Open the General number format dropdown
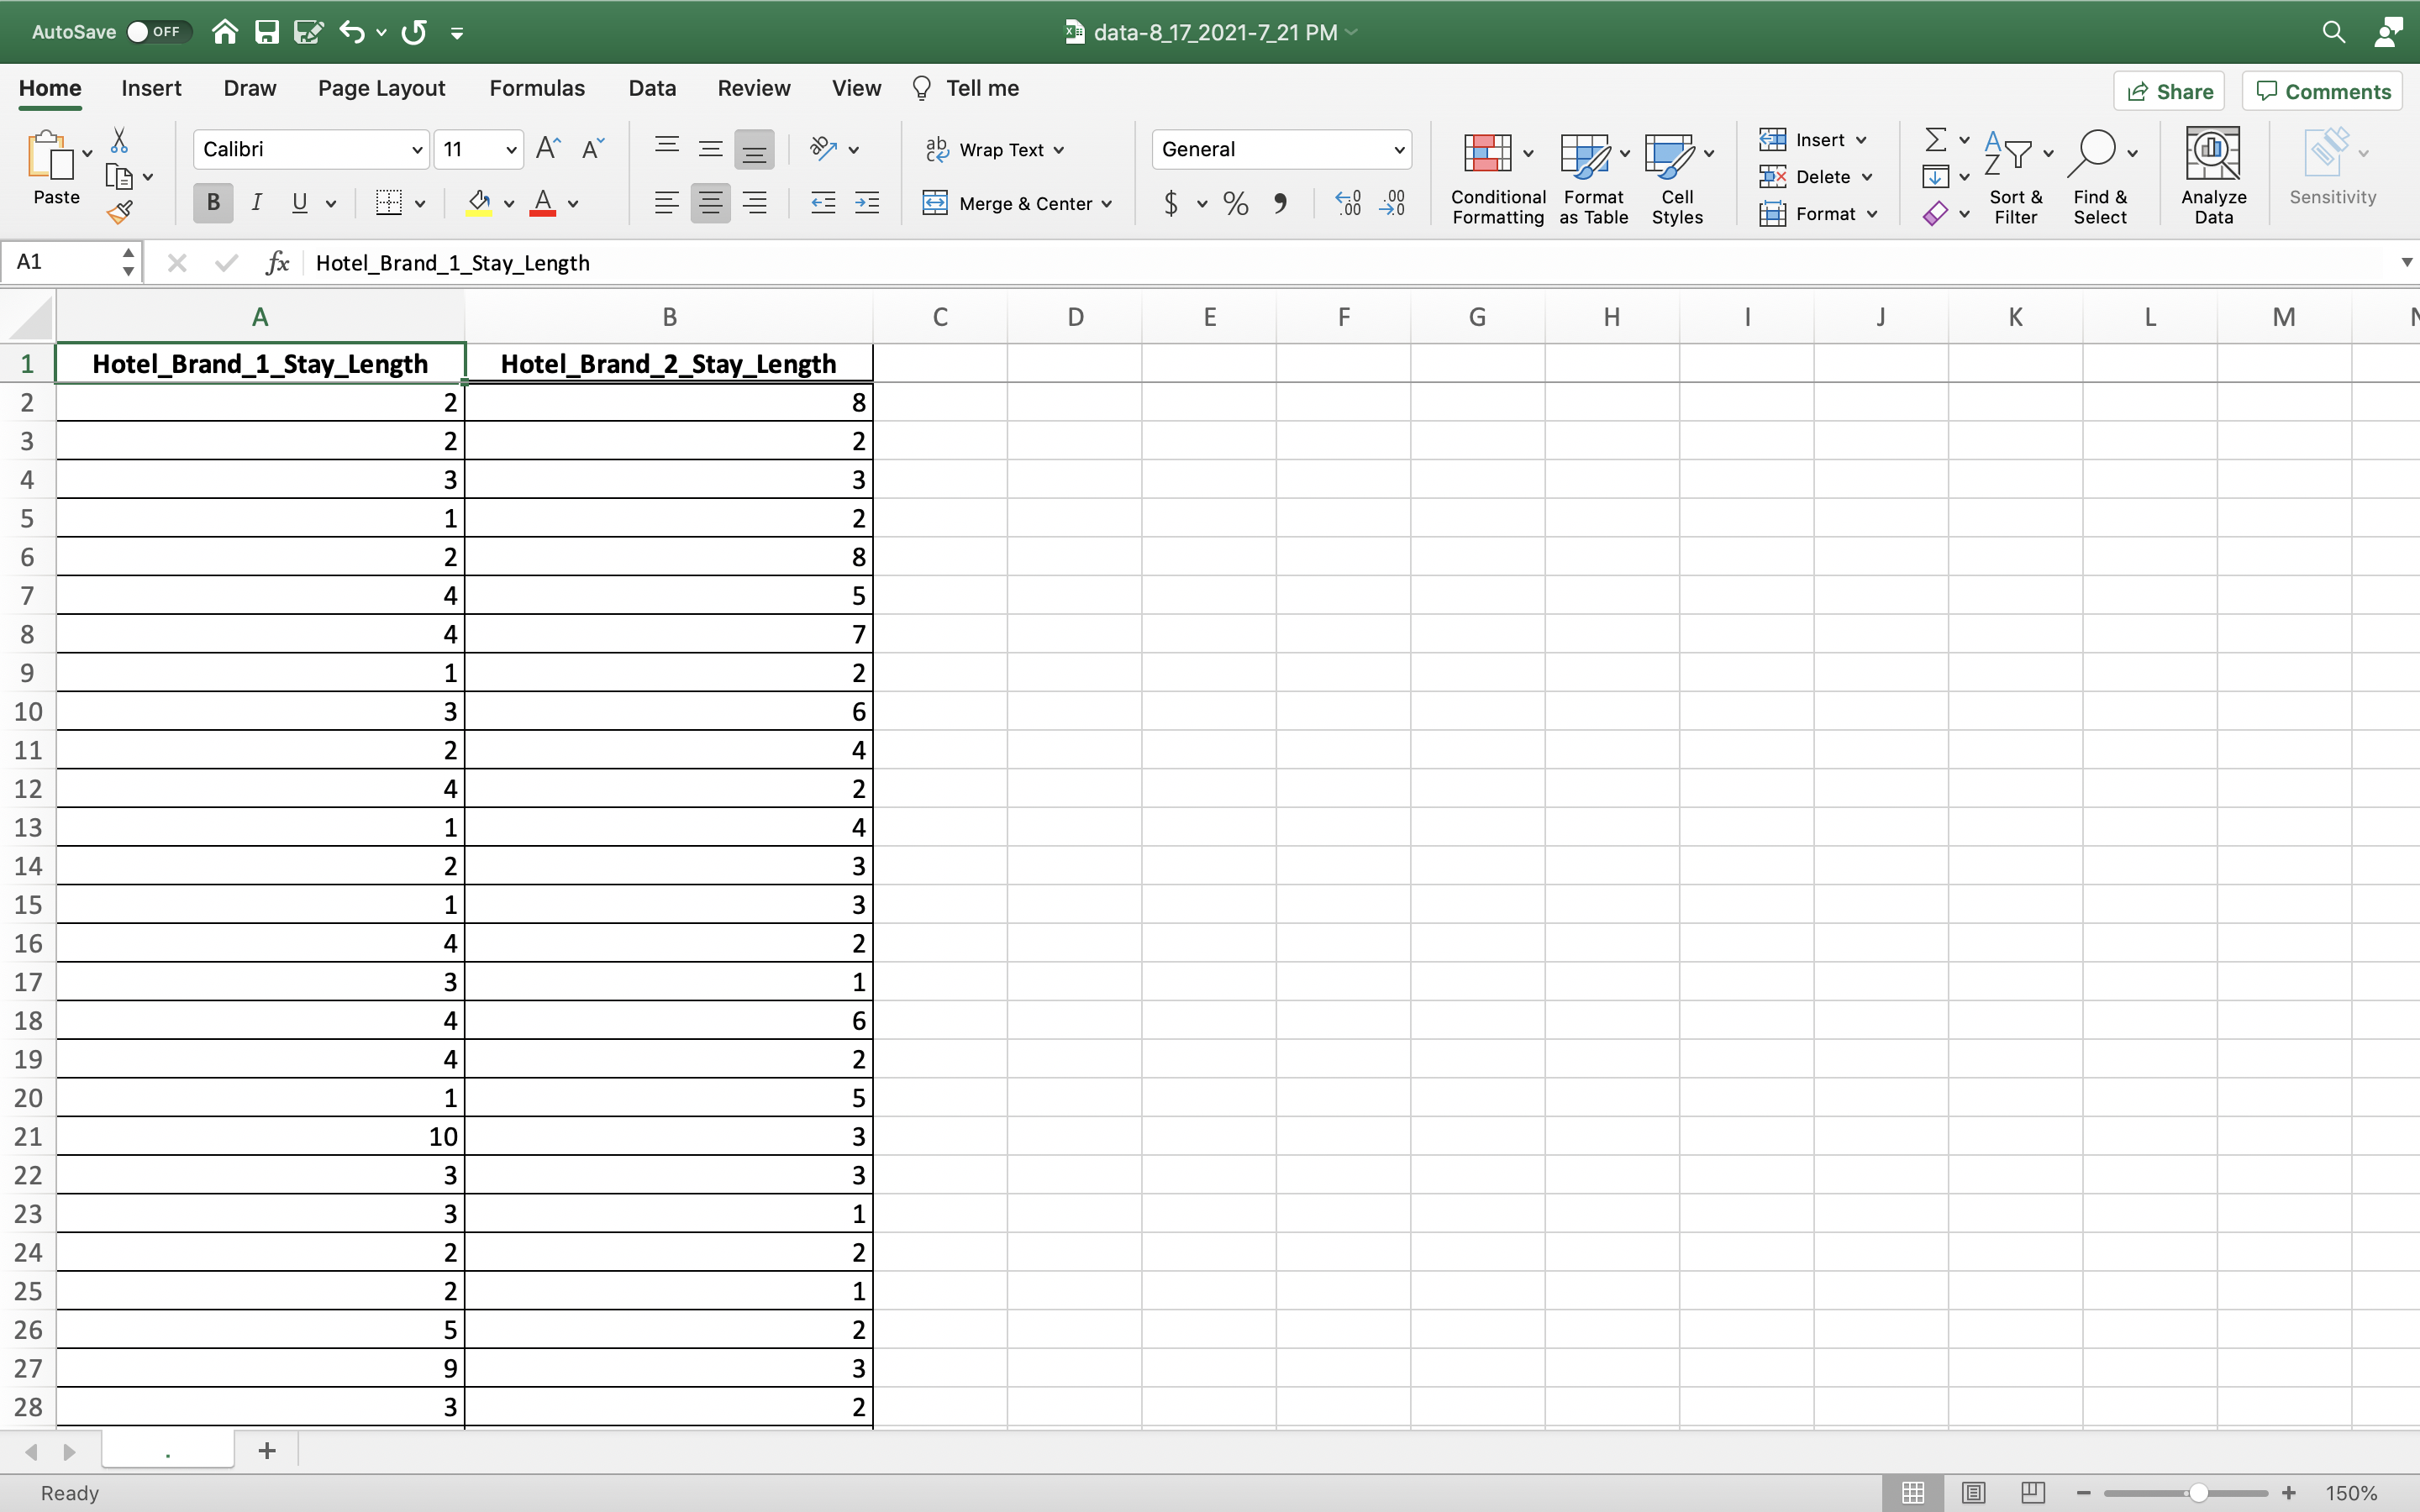Viewport: 2420px width, 1512px height. (1398, 150)
